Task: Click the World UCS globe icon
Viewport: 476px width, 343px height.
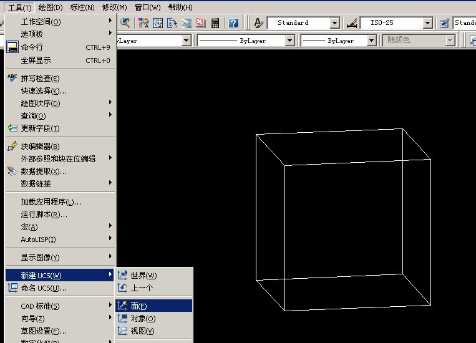Action: click(x=122, y=275)
